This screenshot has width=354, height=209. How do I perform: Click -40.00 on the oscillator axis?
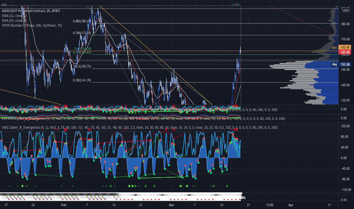(345, 169)
